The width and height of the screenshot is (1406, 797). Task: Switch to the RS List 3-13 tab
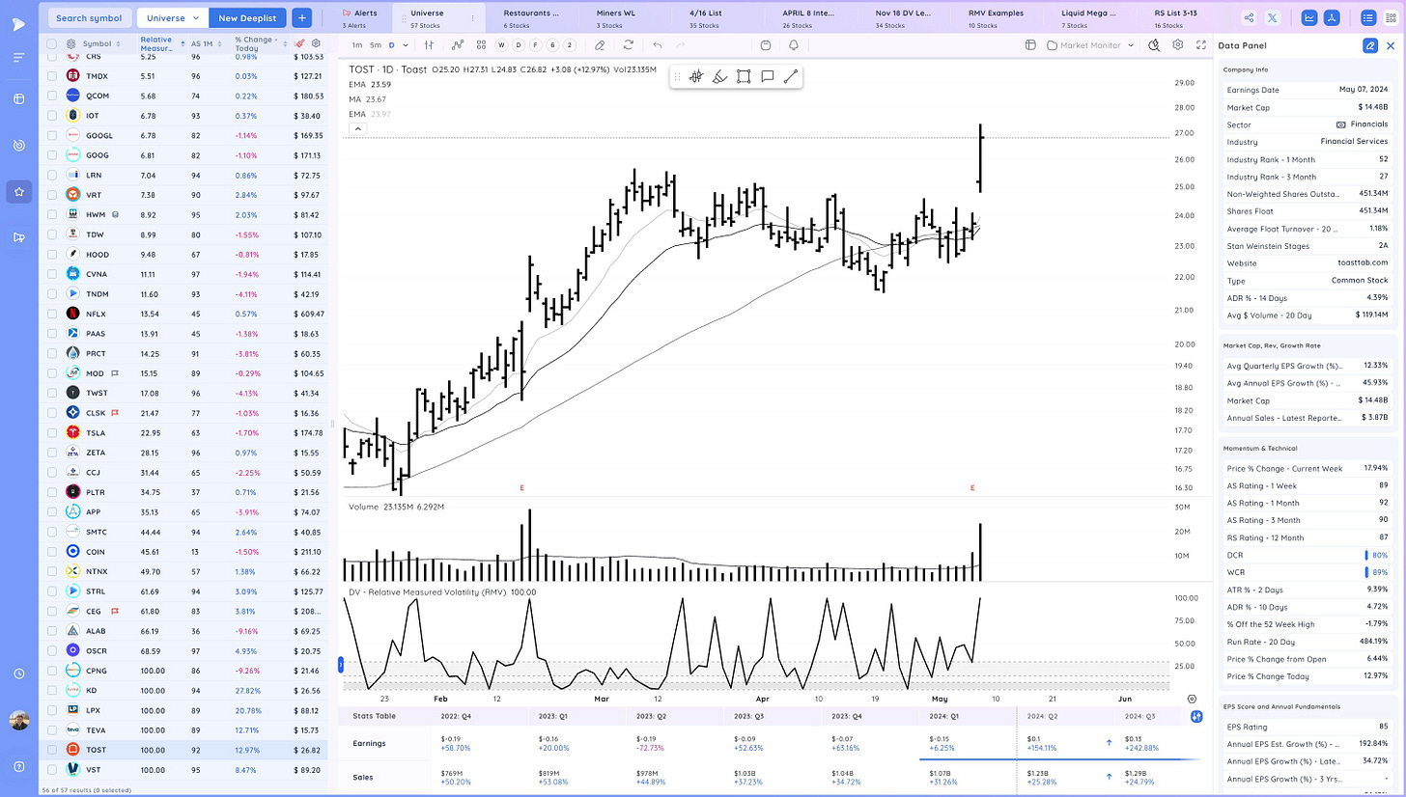tap(1182, 17)
